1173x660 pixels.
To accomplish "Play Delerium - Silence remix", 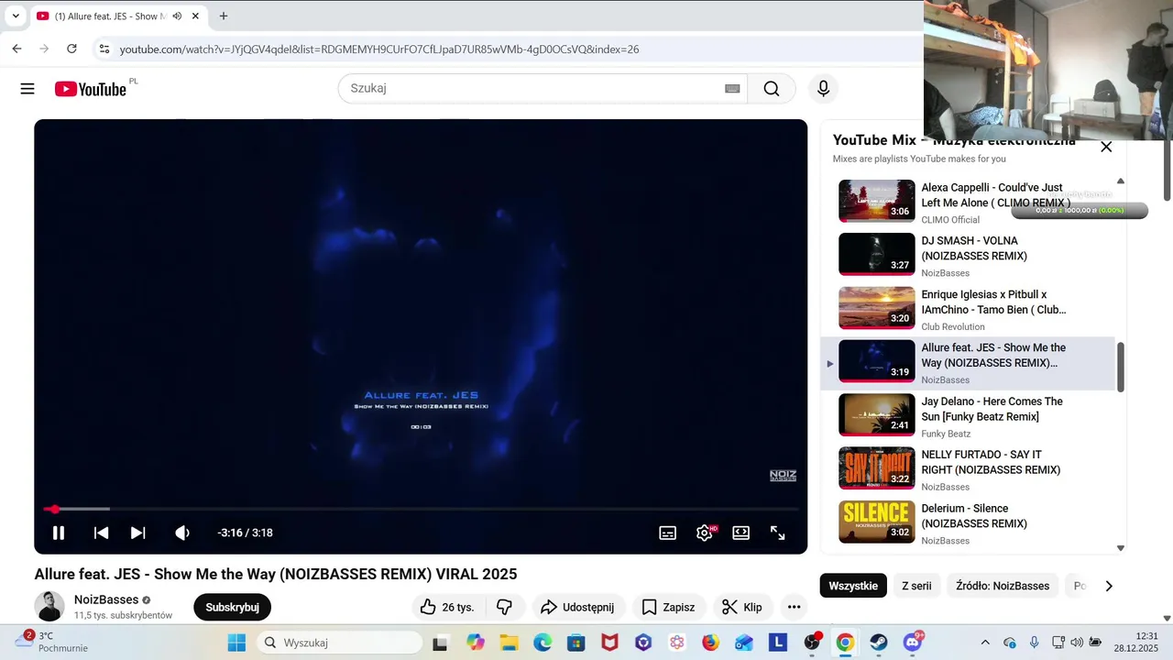I will 970,523.
